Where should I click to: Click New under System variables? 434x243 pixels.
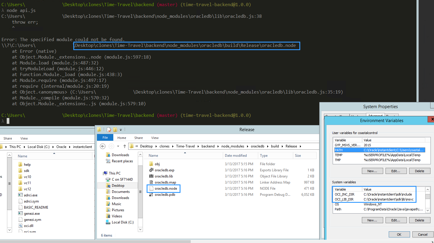(372, 220)
